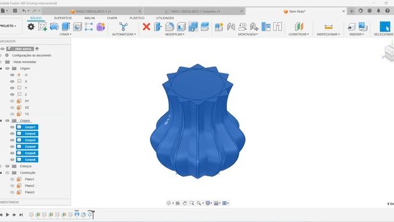Image resolution: width=394 pixels, height=222 pixels.
Task: Click the New Component icon
Action: pyautogui.click(x=219, y=27)
